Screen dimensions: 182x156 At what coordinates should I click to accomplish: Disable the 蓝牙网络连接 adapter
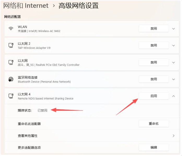[x=154, y=79]
